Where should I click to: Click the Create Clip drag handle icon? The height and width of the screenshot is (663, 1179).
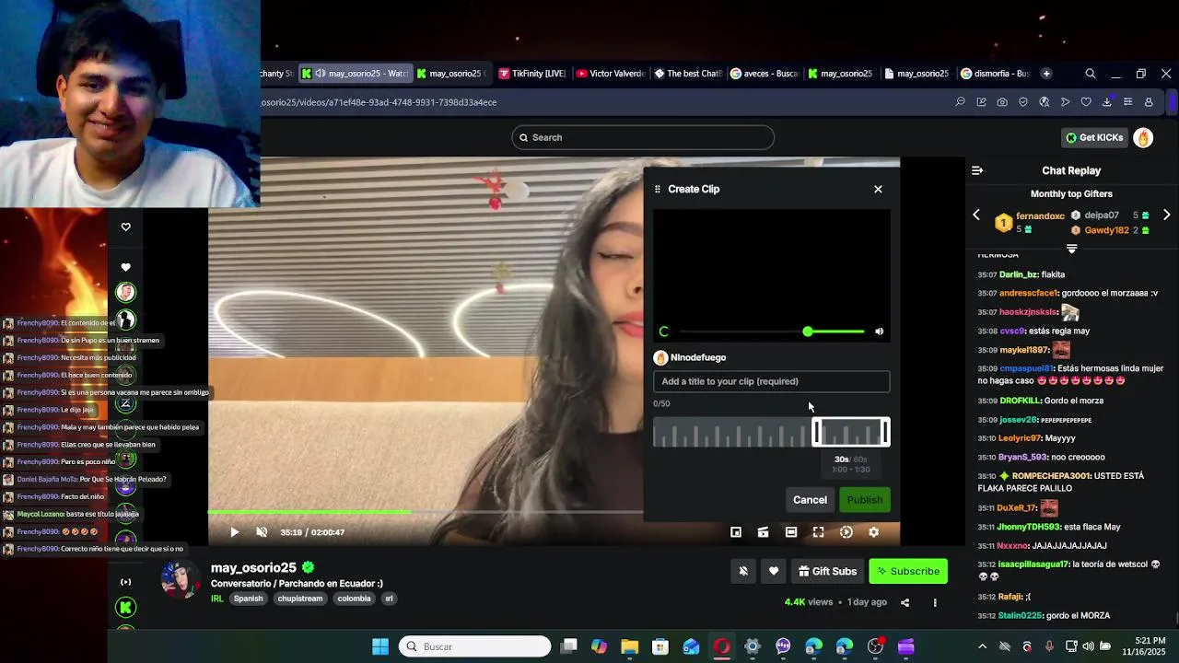[x=658, y=189]
